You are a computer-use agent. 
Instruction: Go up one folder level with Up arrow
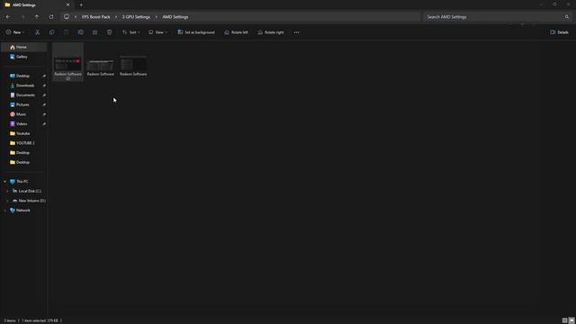[37, 17]
